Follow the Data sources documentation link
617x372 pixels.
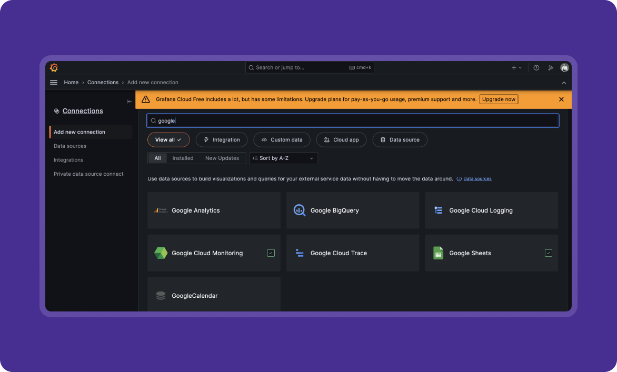[477, 179]
